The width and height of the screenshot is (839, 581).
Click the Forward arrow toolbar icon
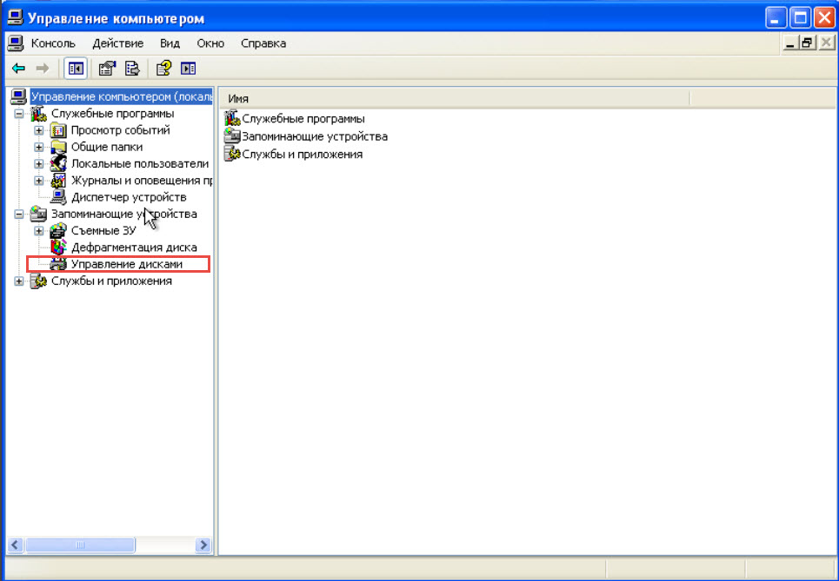tap(43, 69)
